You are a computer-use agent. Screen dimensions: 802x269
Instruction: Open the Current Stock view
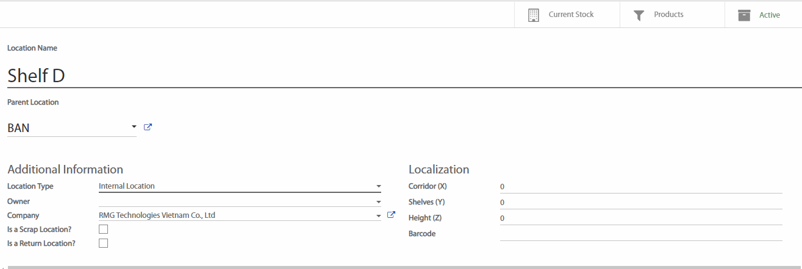pos(570,15)
